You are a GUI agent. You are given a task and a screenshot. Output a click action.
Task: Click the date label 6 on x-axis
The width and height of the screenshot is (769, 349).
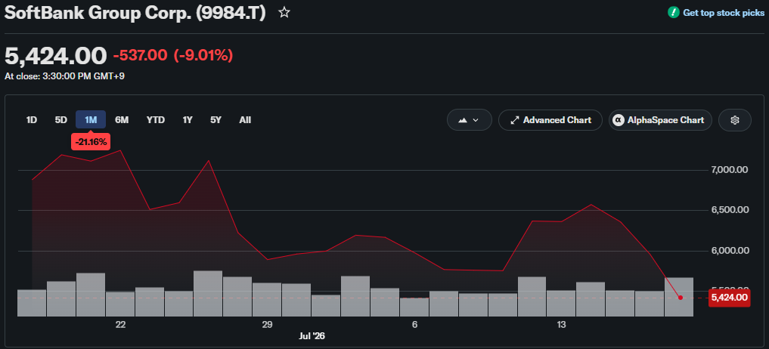414,325
